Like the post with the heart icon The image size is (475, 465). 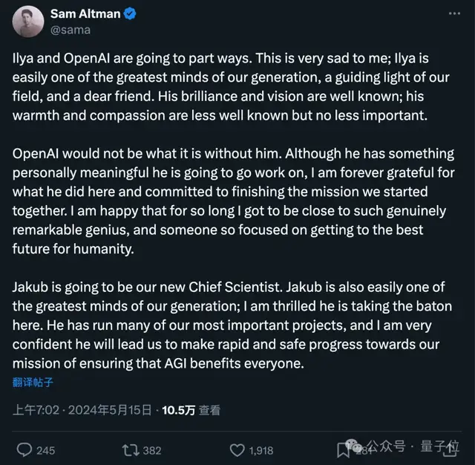(x=237, y=450)
